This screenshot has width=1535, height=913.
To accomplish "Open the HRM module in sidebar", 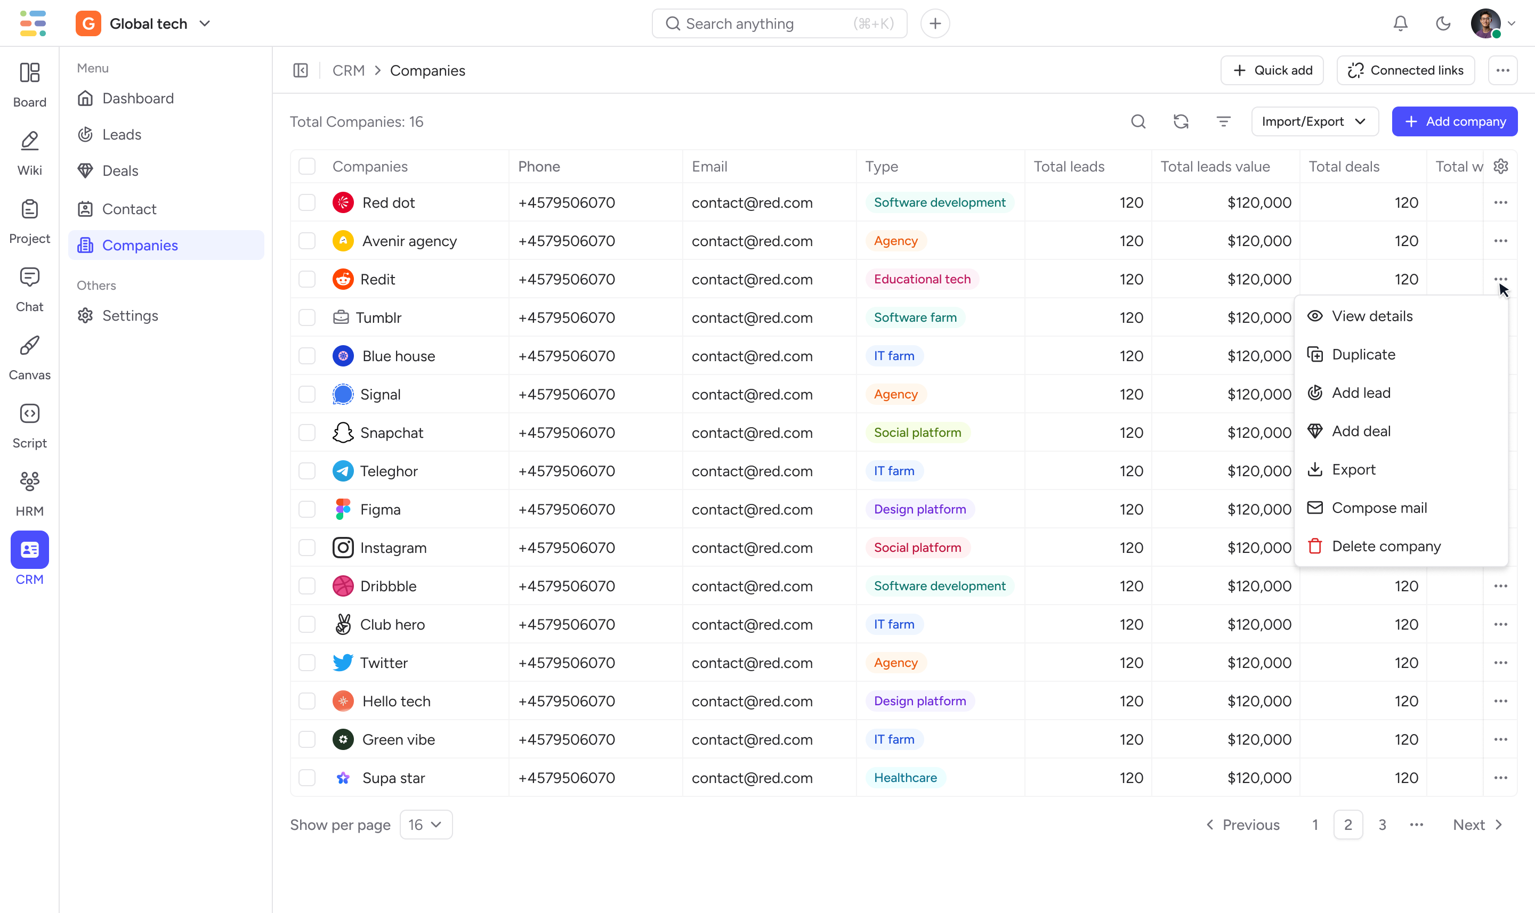I will click(x=29, y=493).
